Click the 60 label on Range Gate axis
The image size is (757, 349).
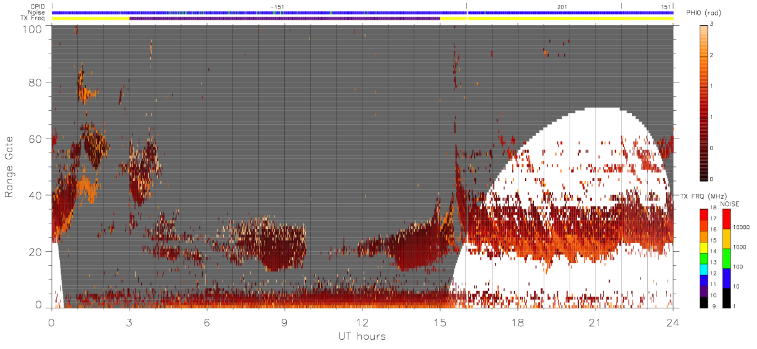pos(36,139)
